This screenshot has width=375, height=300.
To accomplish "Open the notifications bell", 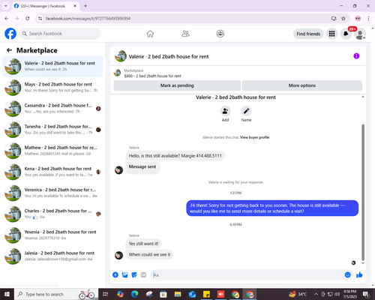I will (346, 34).
